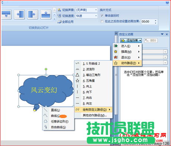Select 自由曲线(S) from submenu
The width and height of the screenshot is (171, 146).
(58, 127)
